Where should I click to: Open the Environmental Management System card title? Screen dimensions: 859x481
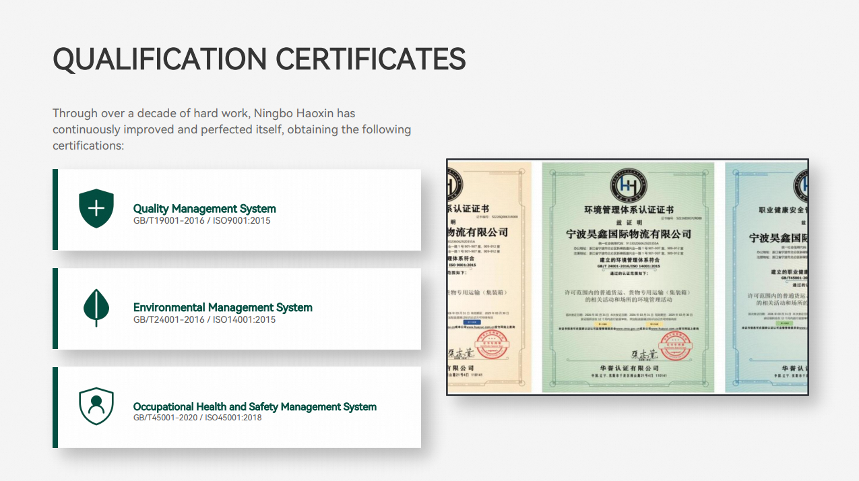223,307
